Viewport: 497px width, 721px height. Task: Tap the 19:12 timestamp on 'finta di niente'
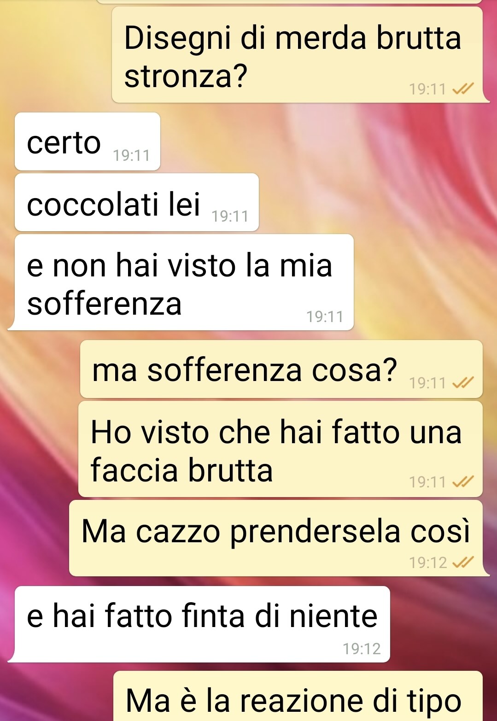pyautogui.click(x=362, y=649)
